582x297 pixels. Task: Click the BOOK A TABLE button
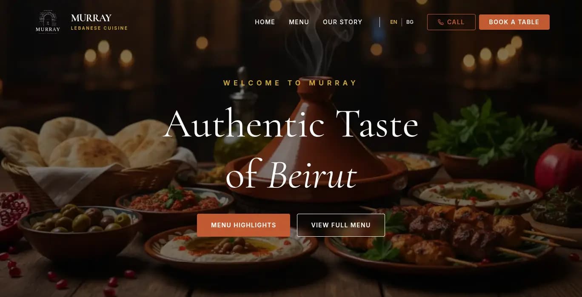point(514,22)
